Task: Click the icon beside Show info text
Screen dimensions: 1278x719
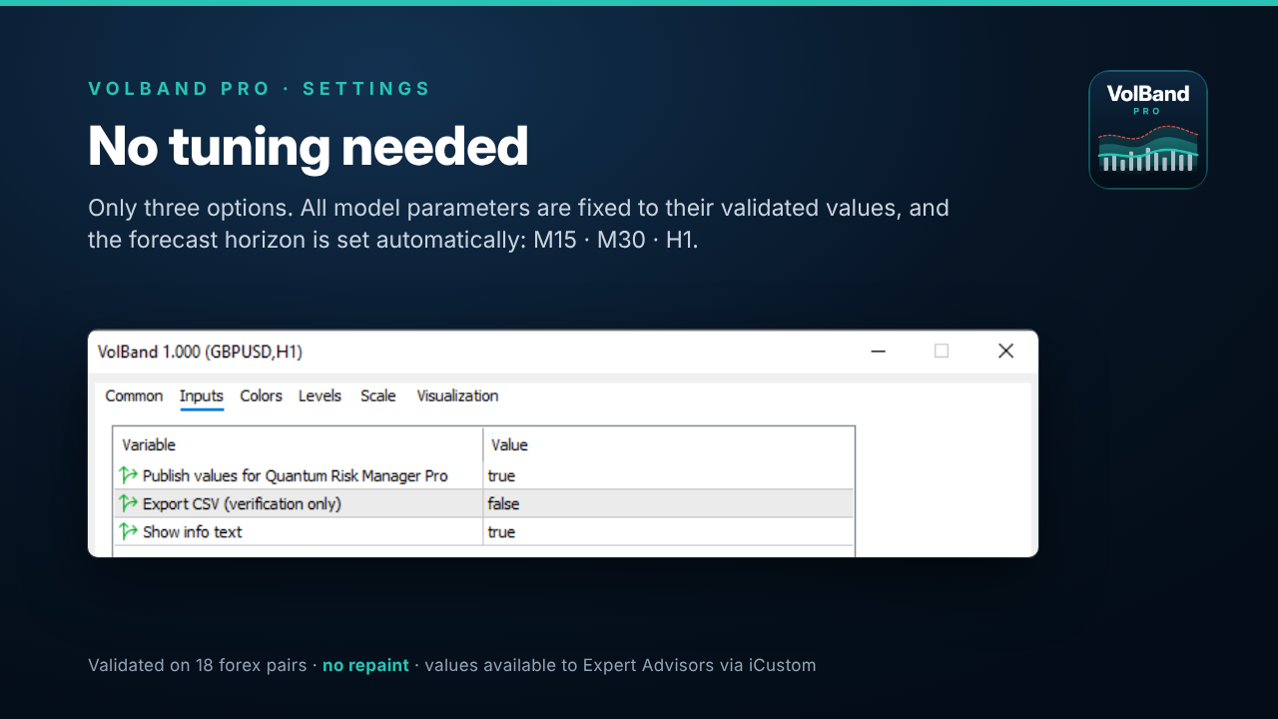Action: (x=129, y=531)
